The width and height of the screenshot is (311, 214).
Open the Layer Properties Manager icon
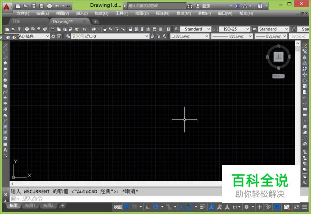click(68, 36)
